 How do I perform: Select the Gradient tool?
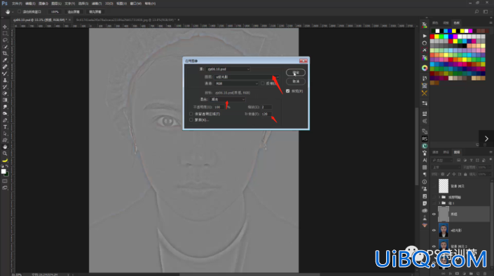(x=5, y=100)
